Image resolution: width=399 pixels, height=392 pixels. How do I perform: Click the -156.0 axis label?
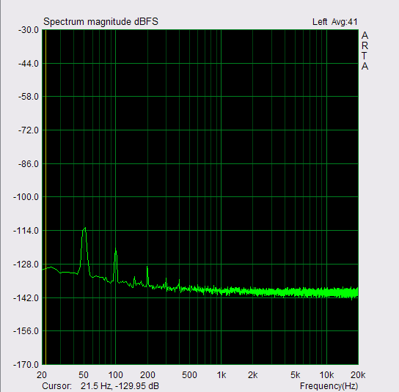click(x=26, y=331)
